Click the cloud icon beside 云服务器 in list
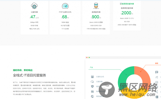The width and height of the screenshot is (161, 99). click(x=92, y=82)
